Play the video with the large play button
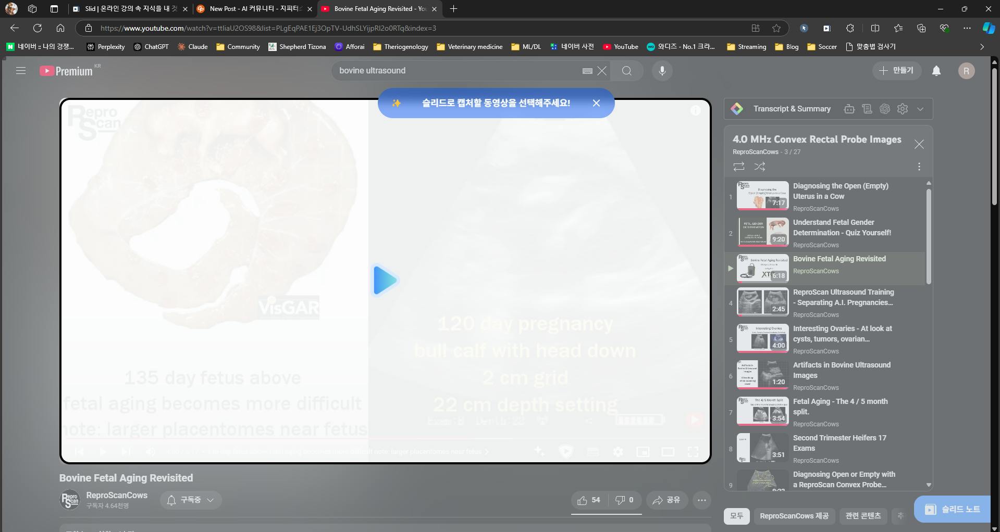 tap(386, 280)
